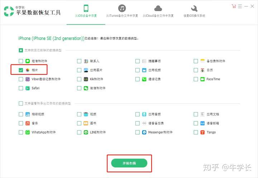Click the document icon beside 应用文档
The height and width of the screenshot is (178, 258).
click(202, 114)
